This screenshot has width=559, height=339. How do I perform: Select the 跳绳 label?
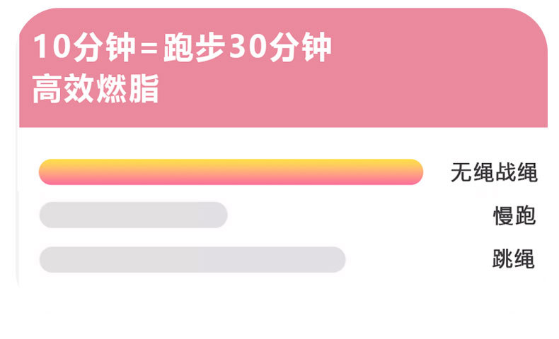[x=513, y=259]
